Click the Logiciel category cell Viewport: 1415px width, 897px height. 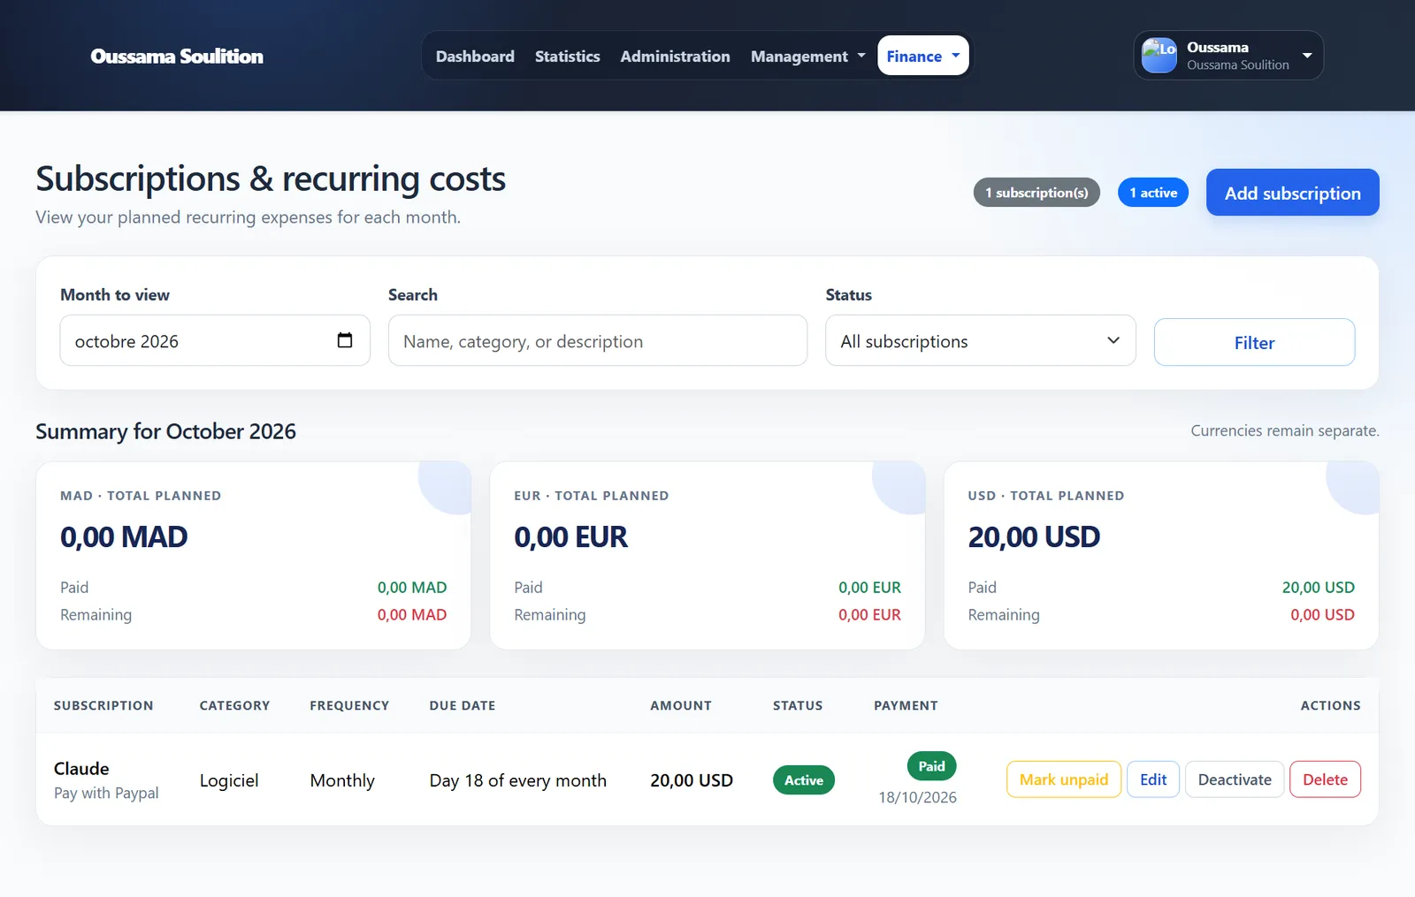tap(229, 780)
